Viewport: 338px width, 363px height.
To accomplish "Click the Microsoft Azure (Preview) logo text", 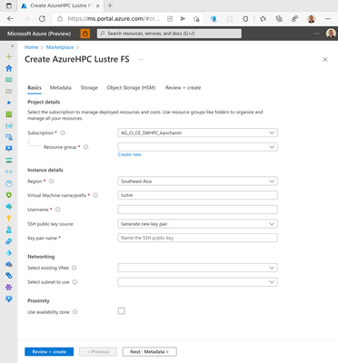I will coord(39,34).
